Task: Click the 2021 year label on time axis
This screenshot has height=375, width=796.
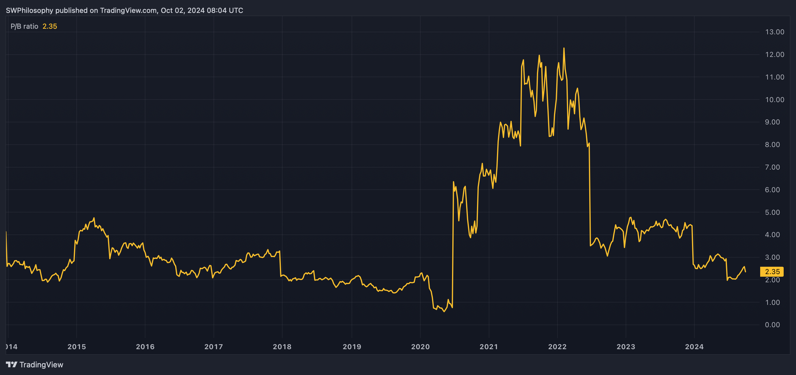Action: (x=489, y=347)
